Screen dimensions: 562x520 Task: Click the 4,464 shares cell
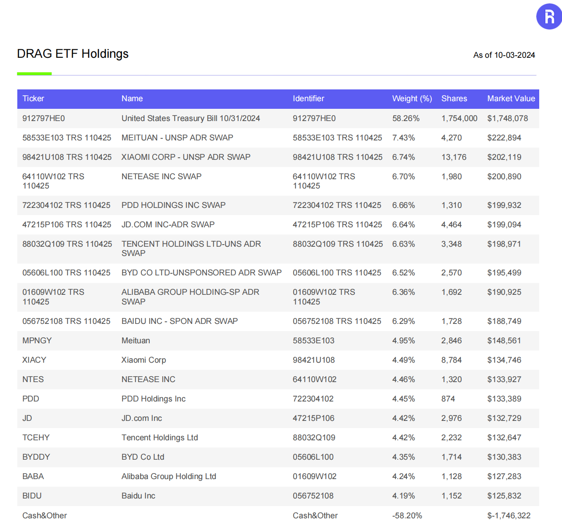click(451, 225)
